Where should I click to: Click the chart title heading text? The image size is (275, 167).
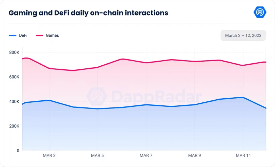pos(88,13)
